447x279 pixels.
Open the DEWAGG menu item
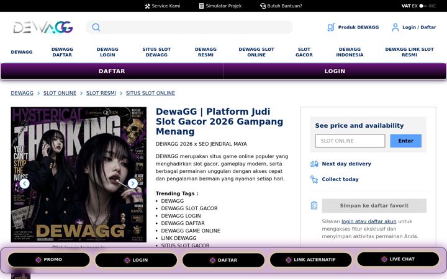point(22,52)
